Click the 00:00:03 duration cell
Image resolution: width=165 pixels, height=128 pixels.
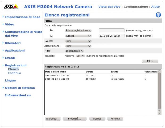point(90,79)
